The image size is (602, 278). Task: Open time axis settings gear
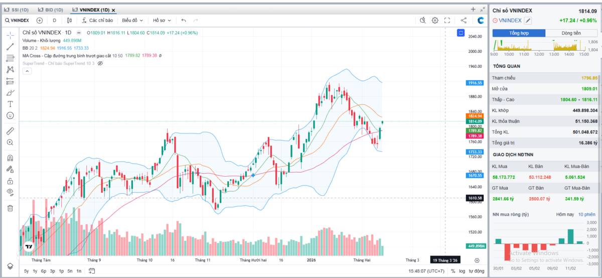[477, 260]
